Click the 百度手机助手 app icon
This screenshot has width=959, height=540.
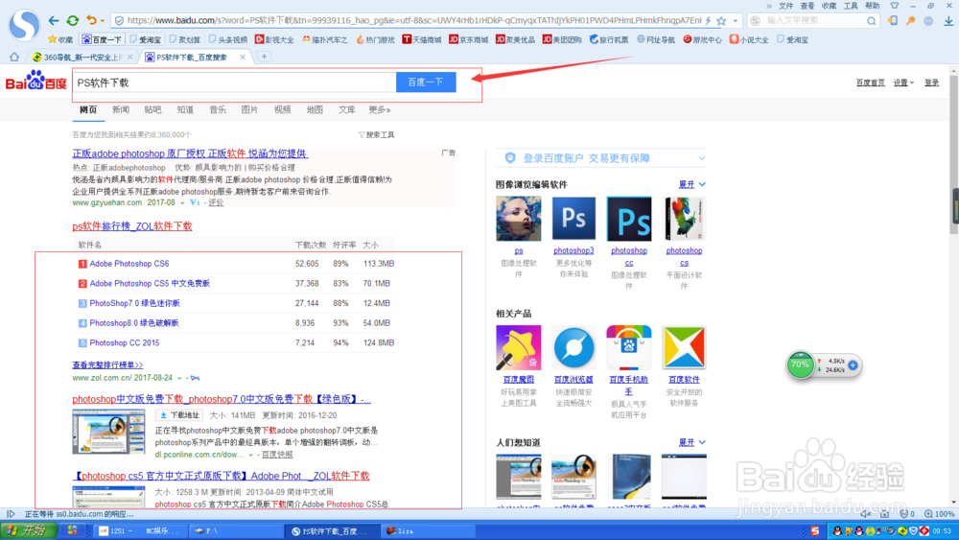tap(629, 347)
